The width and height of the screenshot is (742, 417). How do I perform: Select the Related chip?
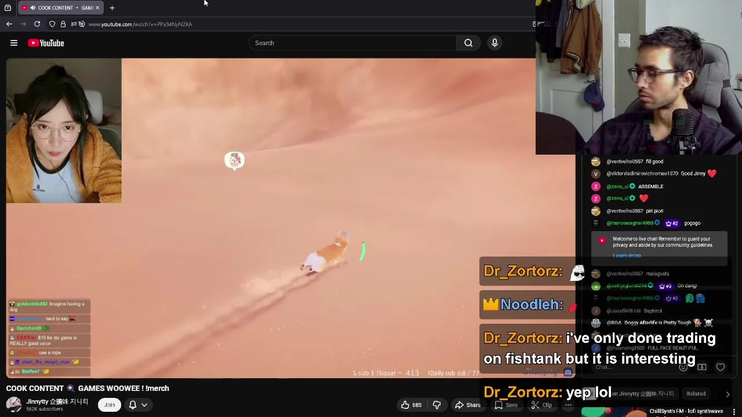pyautogui.click(x=696, y=394)
